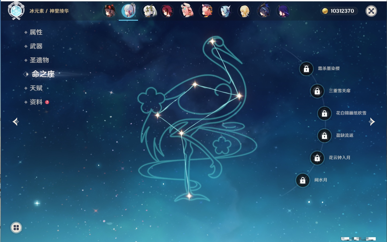Image resolution: width=387 pixels, height=242 pixels.
Task: Open locked constellation 三重雪关扉 lock icon
Action: pyautogui.click(x=317, y=91)
